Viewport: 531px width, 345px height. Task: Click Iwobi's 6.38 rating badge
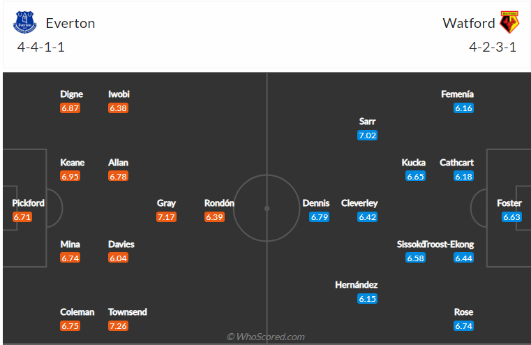(x=119, y=108)
